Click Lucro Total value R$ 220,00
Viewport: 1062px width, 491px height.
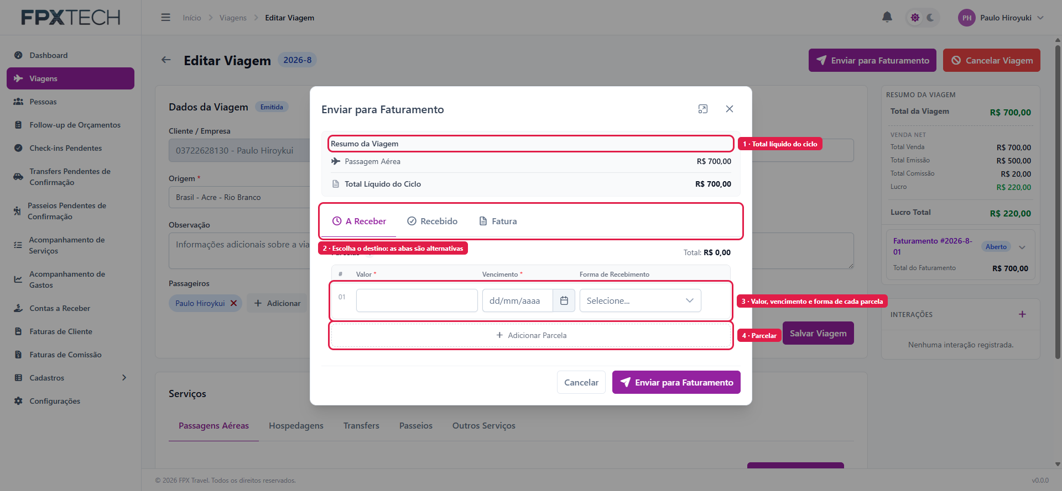pos(1010,213)
